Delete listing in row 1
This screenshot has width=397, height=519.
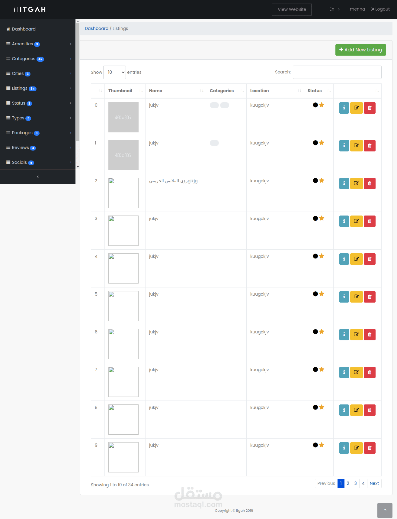(x=370, y=146)
